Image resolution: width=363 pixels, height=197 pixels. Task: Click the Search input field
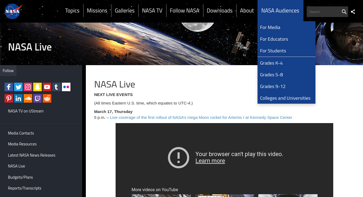click(323, 12)
